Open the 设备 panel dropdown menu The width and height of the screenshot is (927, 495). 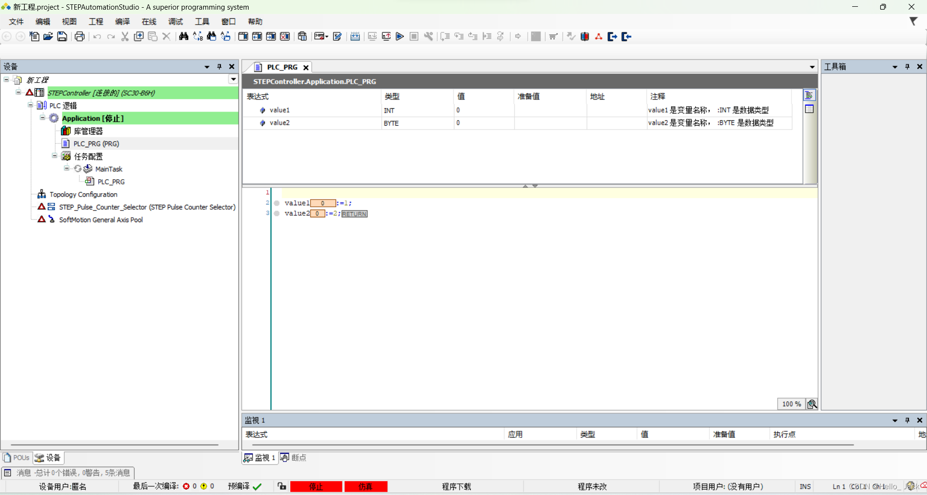(x=207, y=67)
